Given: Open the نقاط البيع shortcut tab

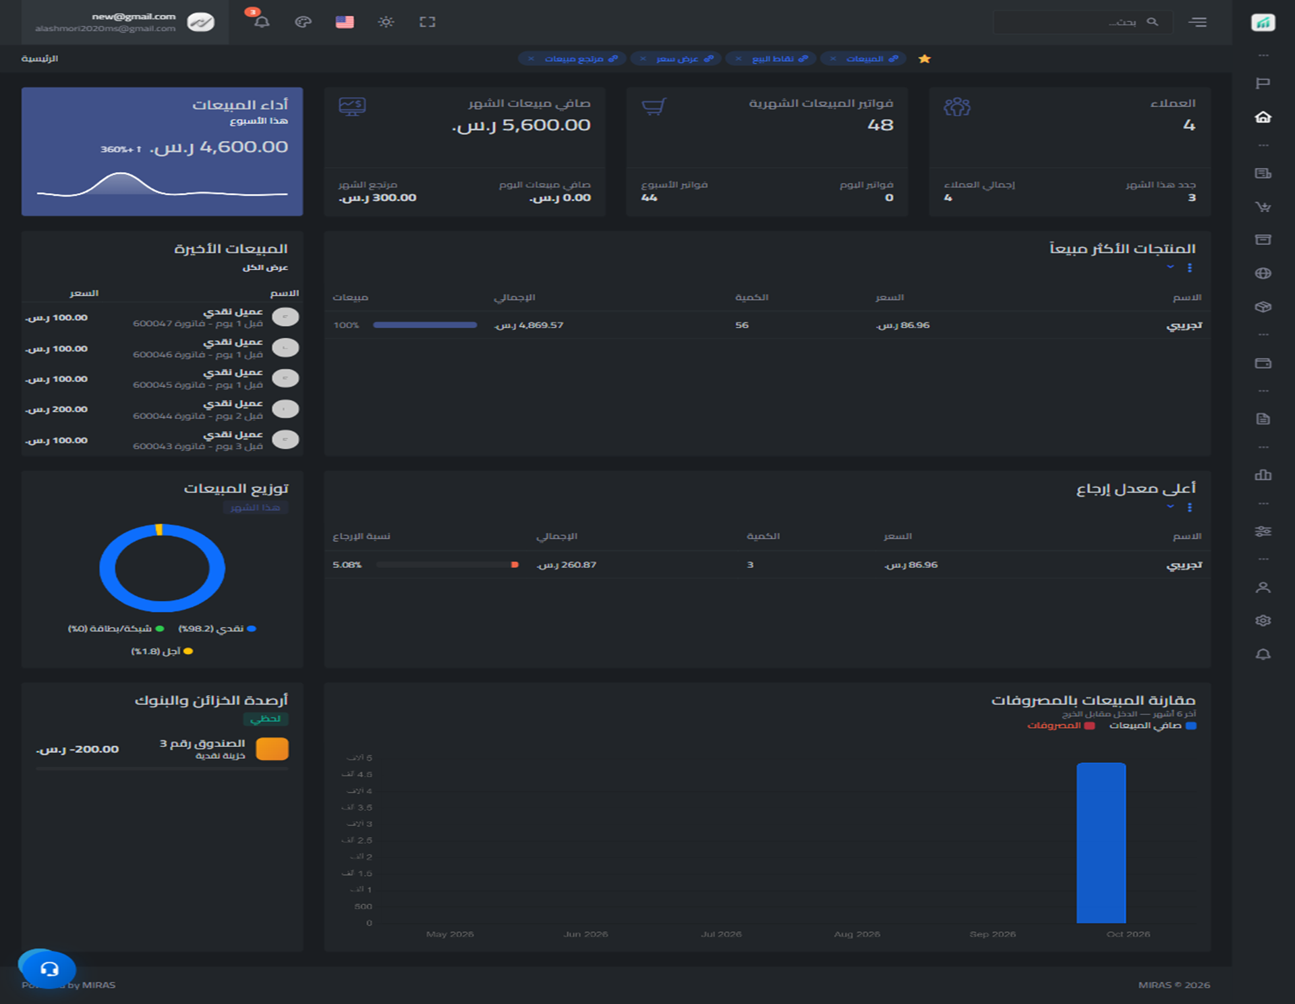Looking at the screenshot, I should [771, 59].
